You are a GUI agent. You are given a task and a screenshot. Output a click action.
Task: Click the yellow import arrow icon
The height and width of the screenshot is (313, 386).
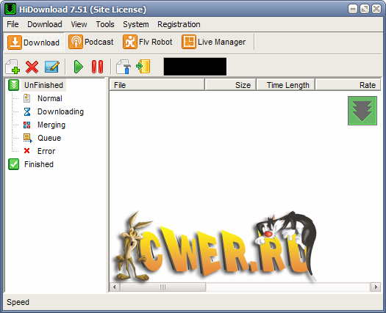pyautogui.click(x=143, y=66)
